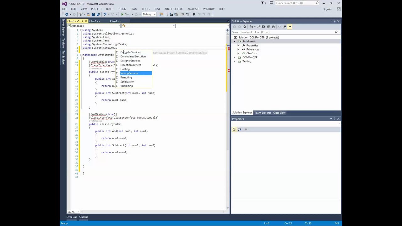Collapse All in Solution Explorer toolbar

[x=268, y=27]
